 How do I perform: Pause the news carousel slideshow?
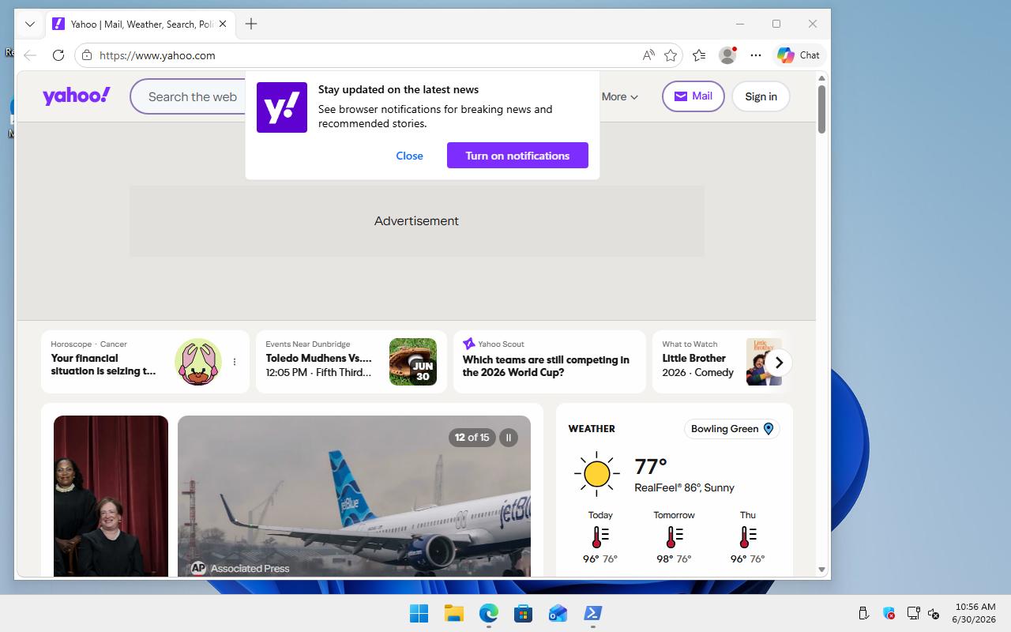(x=509, y=438)
